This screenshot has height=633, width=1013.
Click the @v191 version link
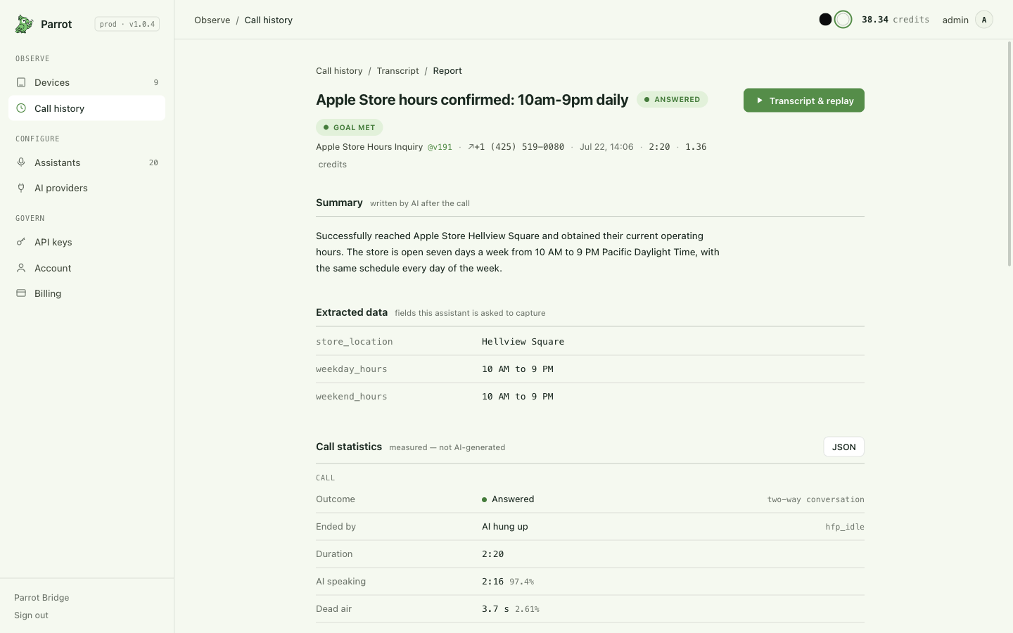click(x=440, y=147)
